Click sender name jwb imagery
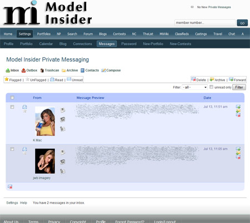 tap(42, 178)
